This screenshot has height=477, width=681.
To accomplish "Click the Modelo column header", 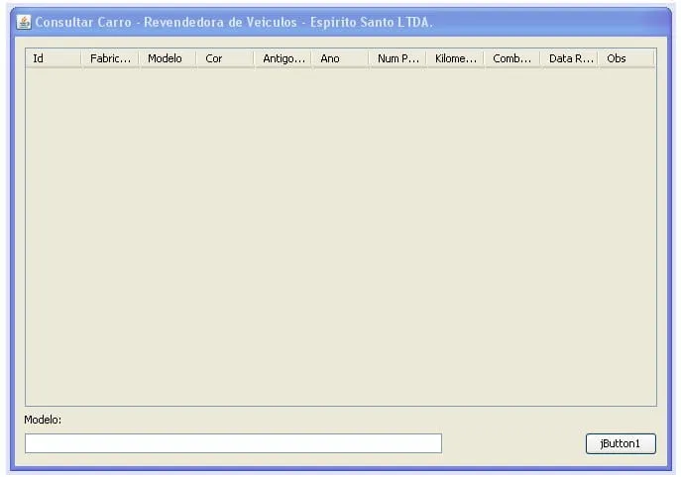I will pos(168,58).
